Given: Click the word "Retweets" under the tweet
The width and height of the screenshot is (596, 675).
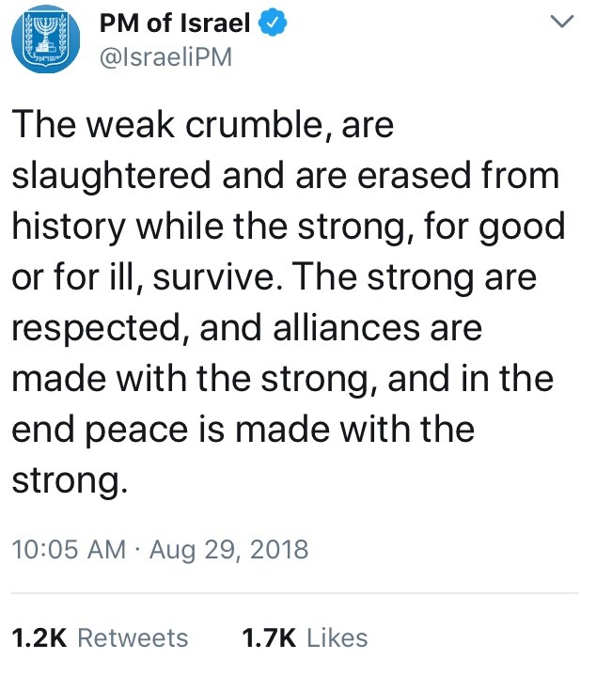Looking at the screenshot, I should [x=133, y=638].
